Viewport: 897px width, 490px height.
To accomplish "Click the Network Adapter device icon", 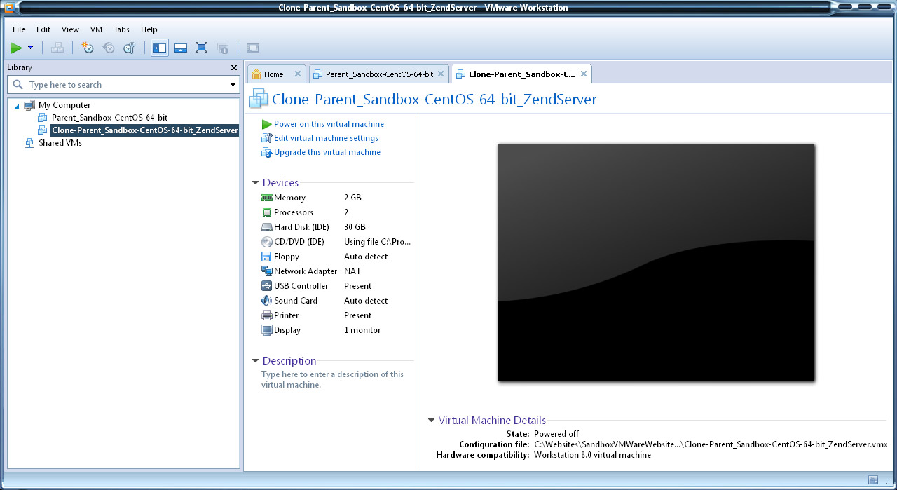I will 266,271.
